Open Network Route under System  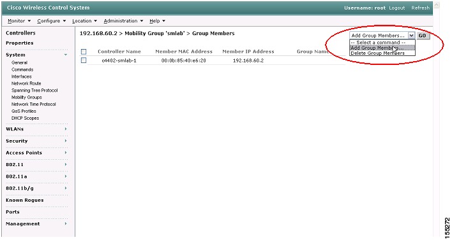(26, 83)
